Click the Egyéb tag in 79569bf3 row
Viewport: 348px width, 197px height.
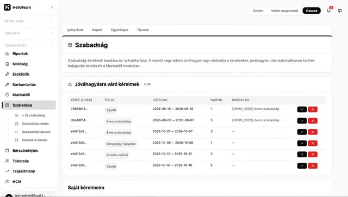tap(111, 110)
